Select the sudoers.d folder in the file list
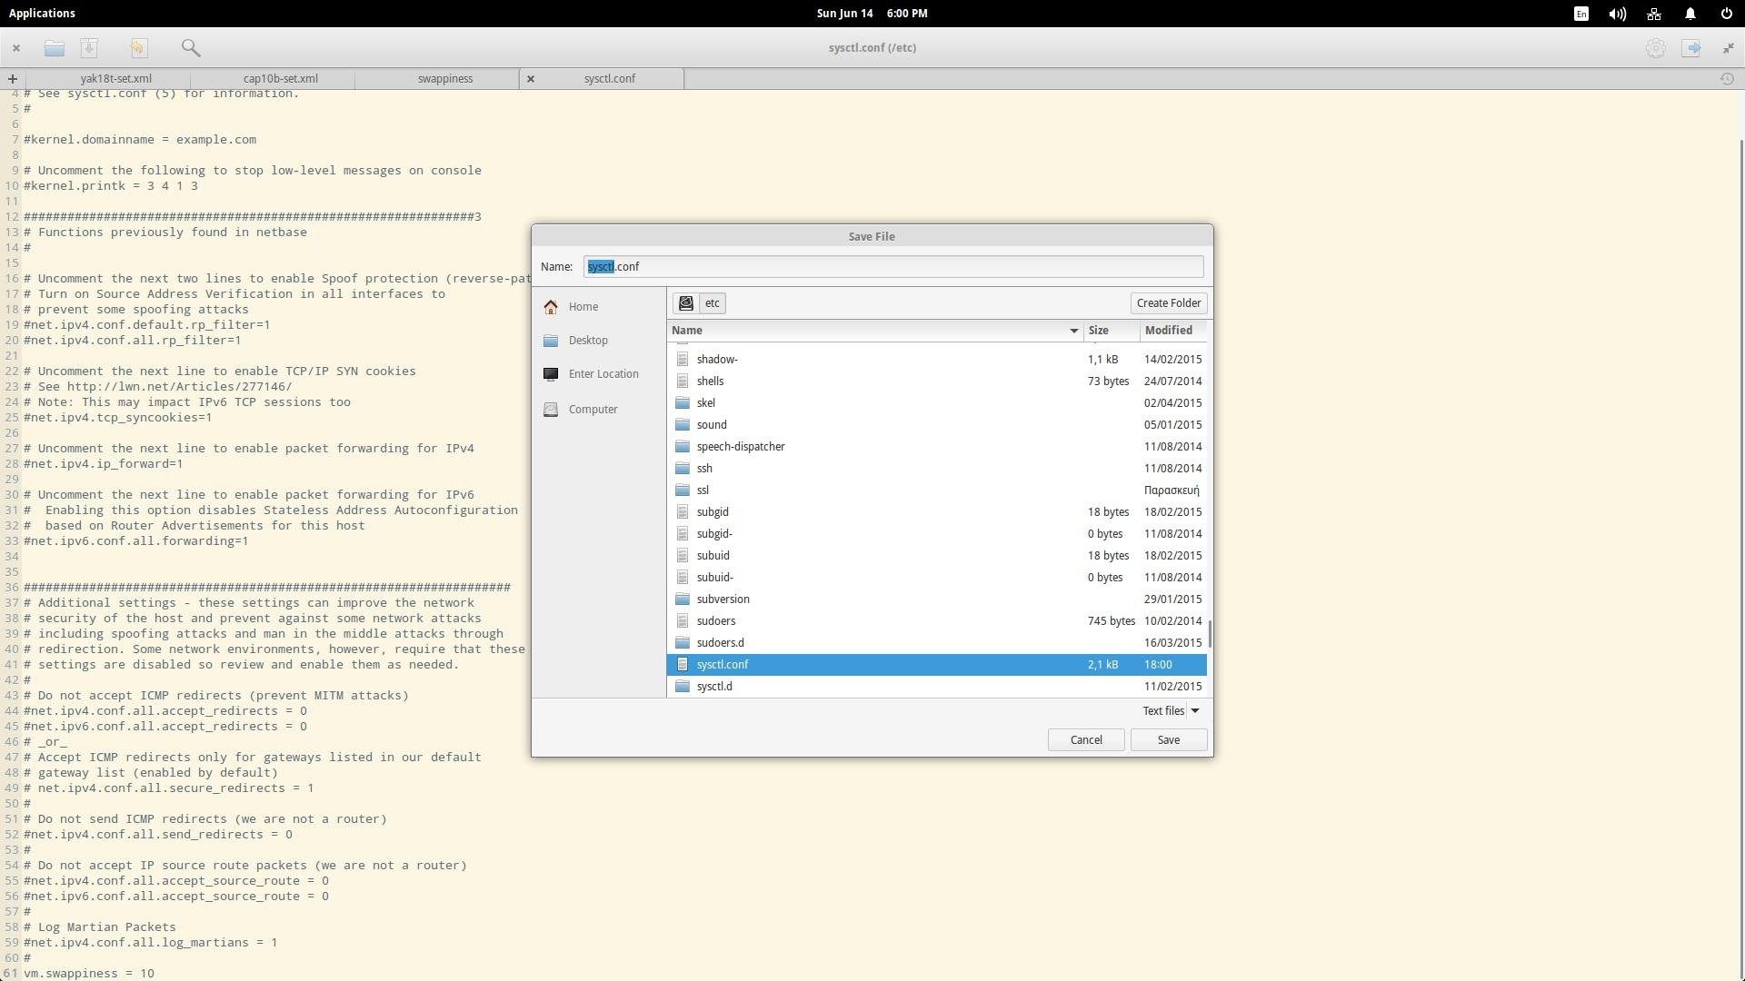 [x=721, y=642]
